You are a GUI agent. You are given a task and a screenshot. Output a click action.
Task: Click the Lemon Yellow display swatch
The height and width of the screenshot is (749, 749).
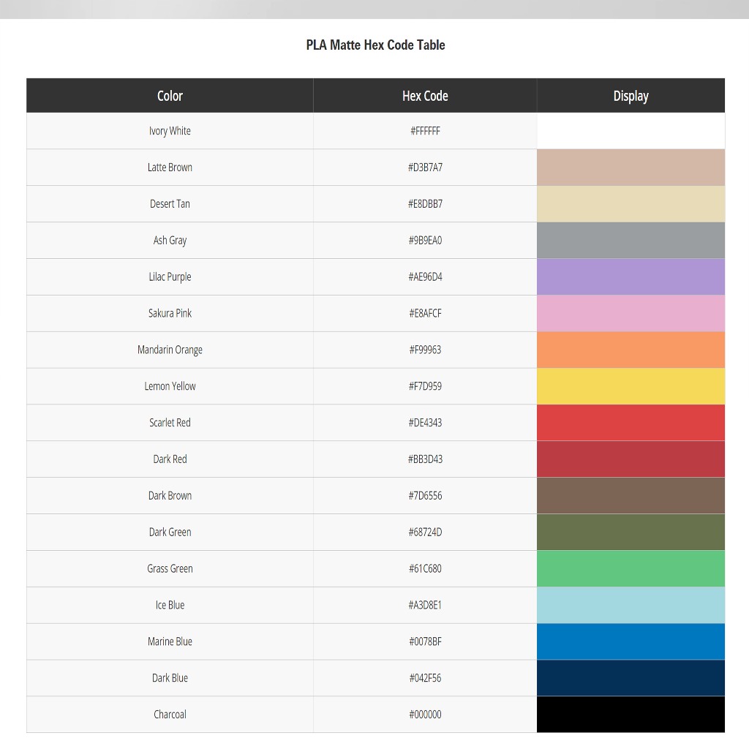point(631,386)
